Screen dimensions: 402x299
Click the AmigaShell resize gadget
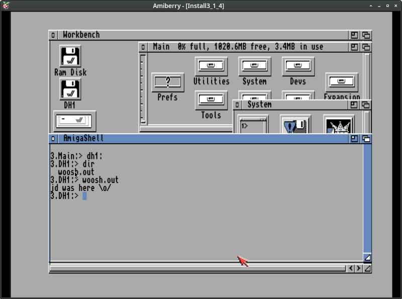pos(367,257)
